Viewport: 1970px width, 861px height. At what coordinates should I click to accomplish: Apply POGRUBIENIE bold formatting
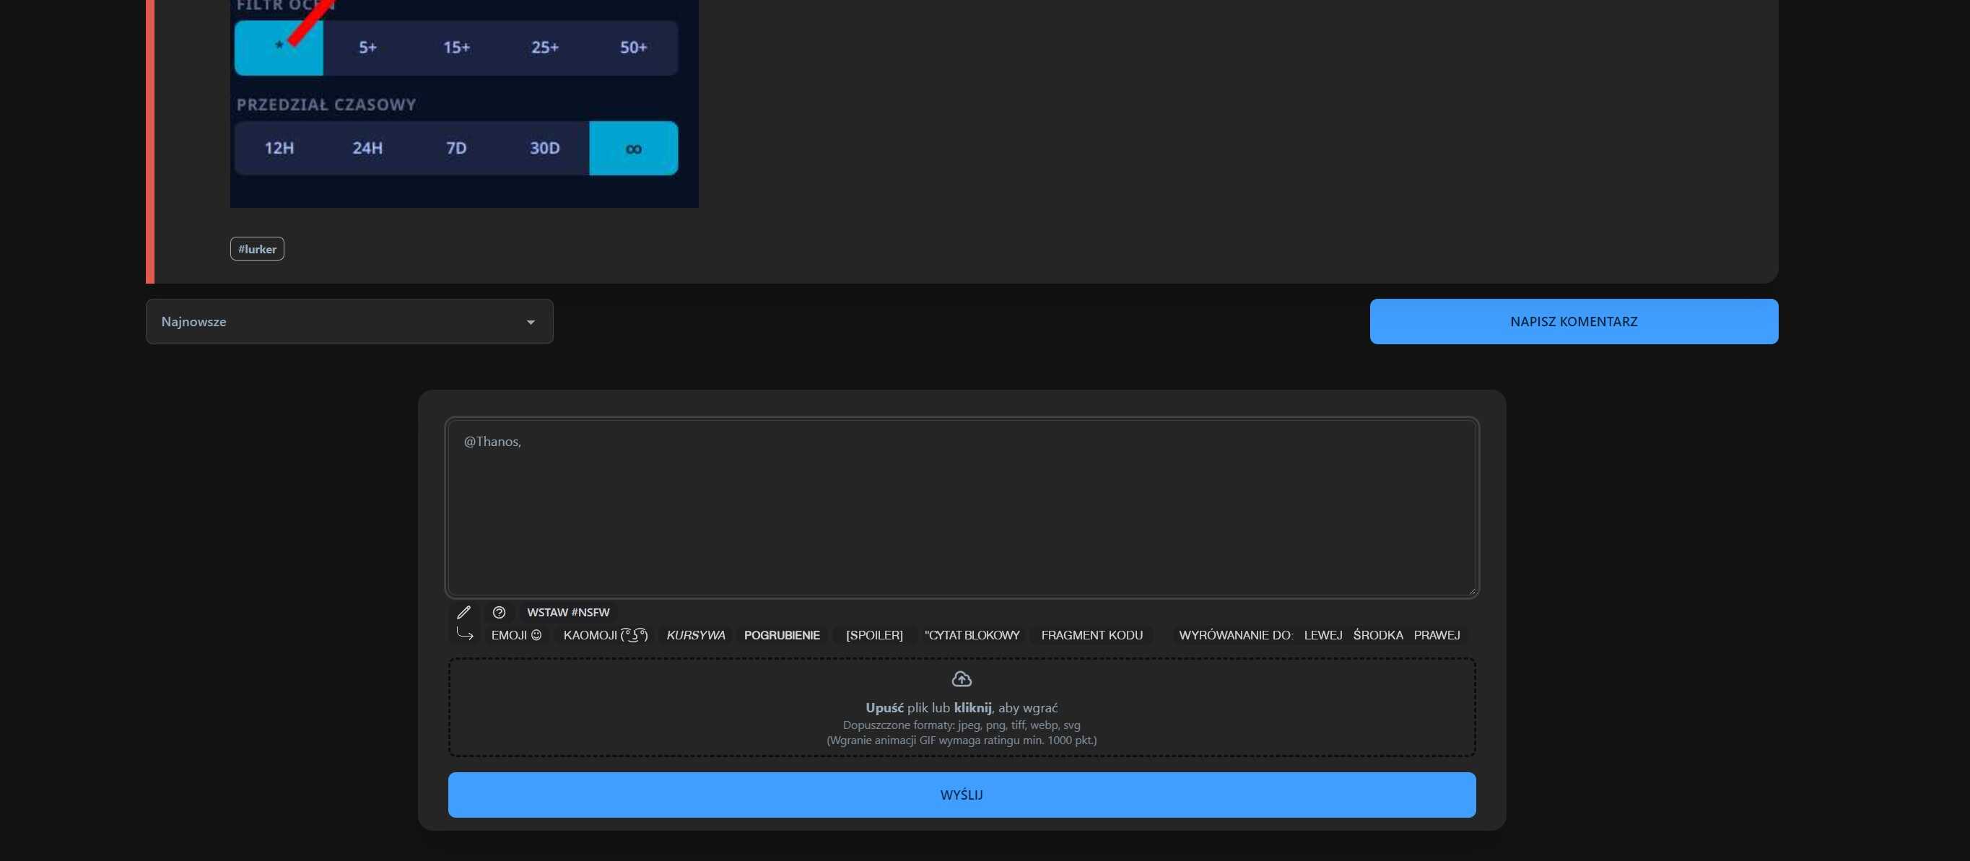tap(782, 635)
